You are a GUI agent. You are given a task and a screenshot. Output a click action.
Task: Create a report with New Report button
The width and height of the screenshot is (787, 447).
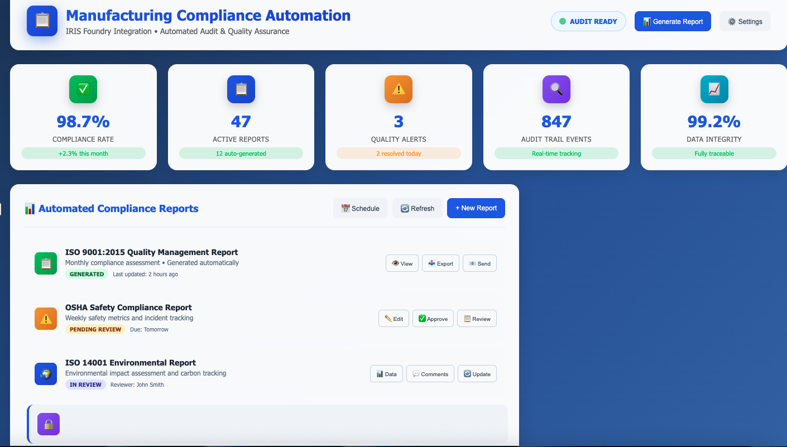click(x=476, y=208)
